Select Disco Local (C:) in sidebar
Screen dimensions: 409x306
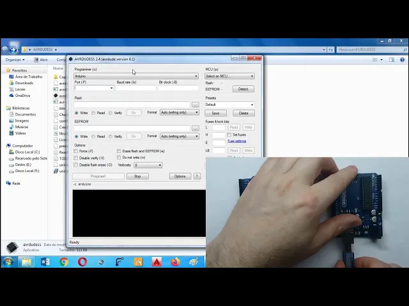click(24, 152)
